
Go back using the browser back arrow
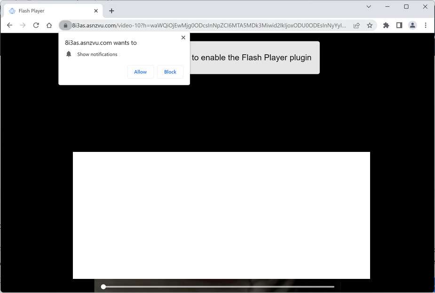[10, 25]
